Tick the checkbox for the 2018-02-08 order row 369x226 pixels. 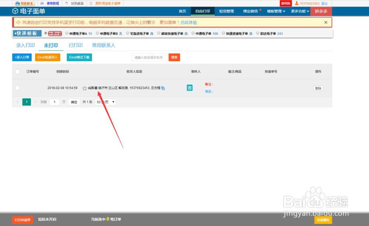point(17,88)
